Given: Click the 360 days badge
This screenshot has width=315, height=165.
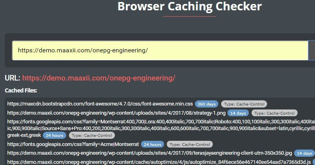Looking at the screenshot, I should (x=206, y=104).
